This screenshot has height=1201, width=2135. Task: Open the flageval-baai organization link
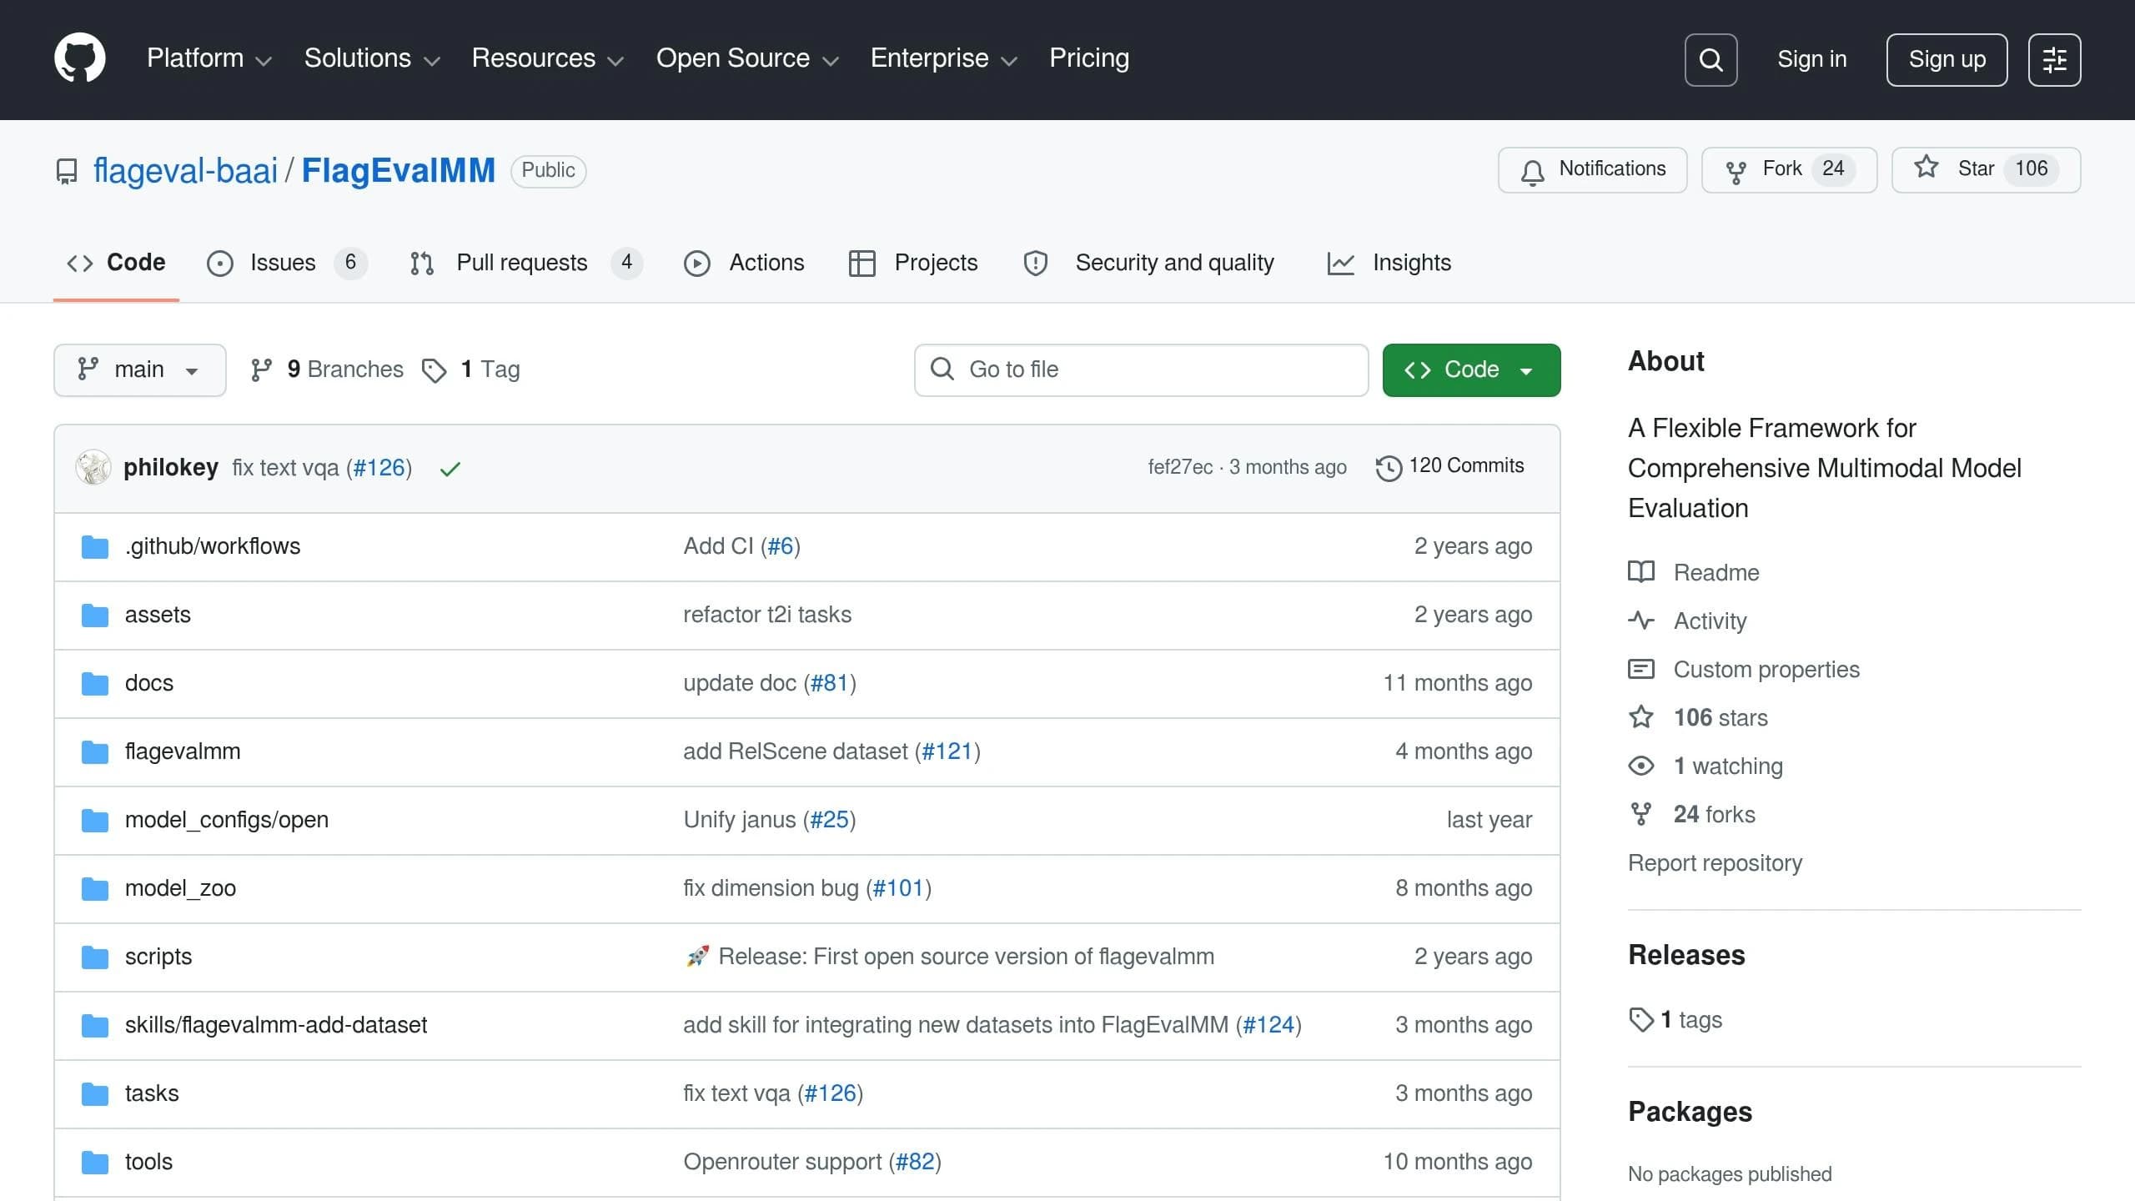pos(185,171)
